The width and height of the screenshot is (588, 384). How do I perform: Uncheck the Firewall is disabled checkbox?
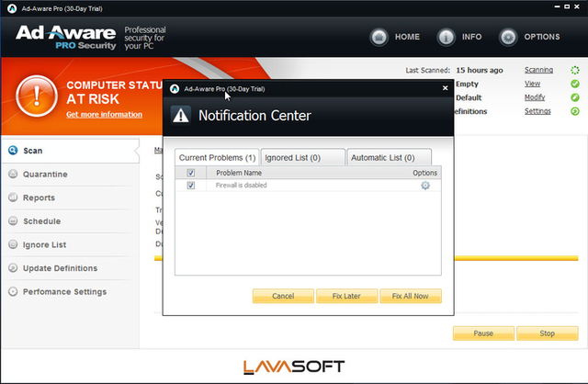[191, 186]
